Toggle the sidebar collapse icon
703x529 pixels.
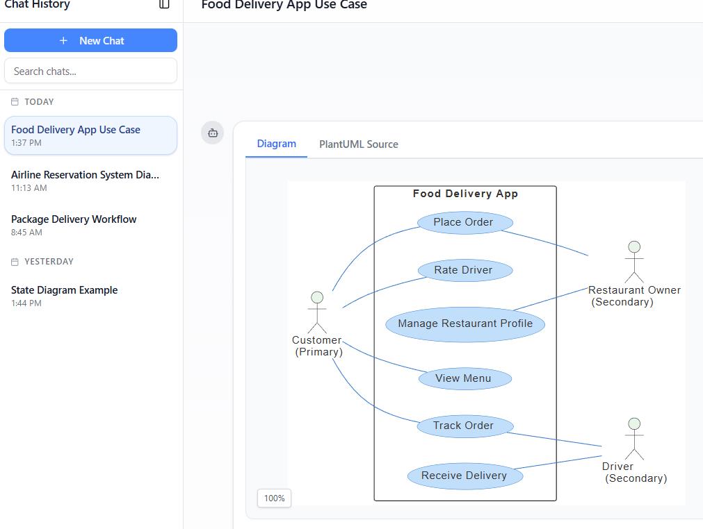pos(164,5)
